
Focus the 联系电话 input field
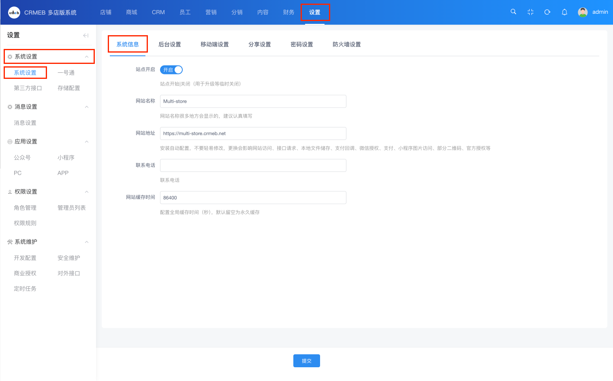point(253,165)
